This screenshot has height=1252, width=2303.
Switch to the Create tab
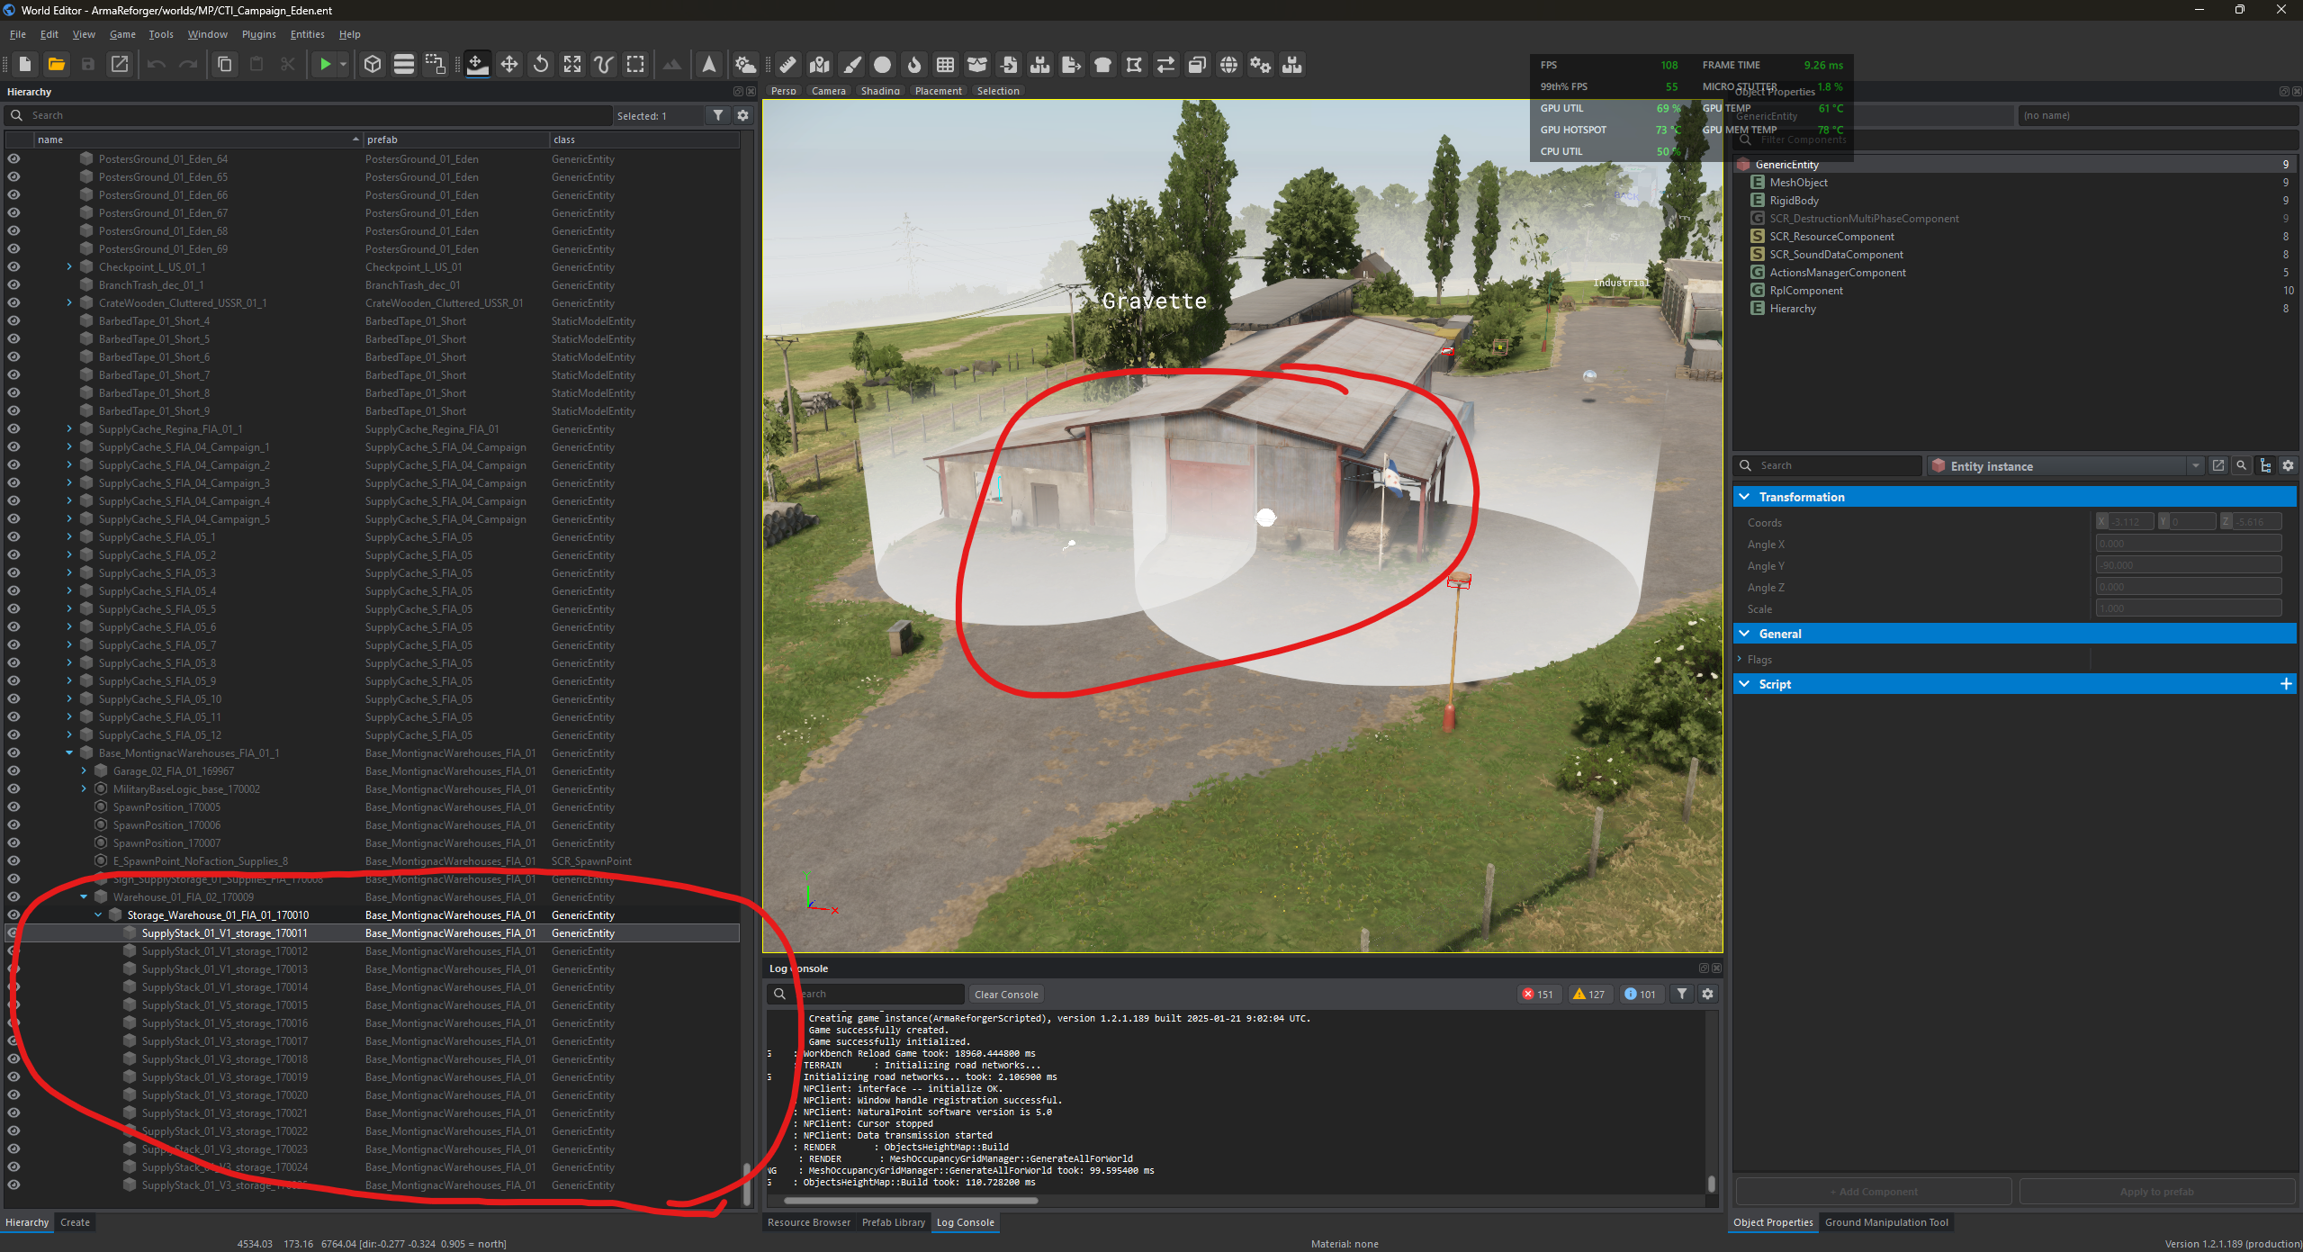[x=75, y=1222]
